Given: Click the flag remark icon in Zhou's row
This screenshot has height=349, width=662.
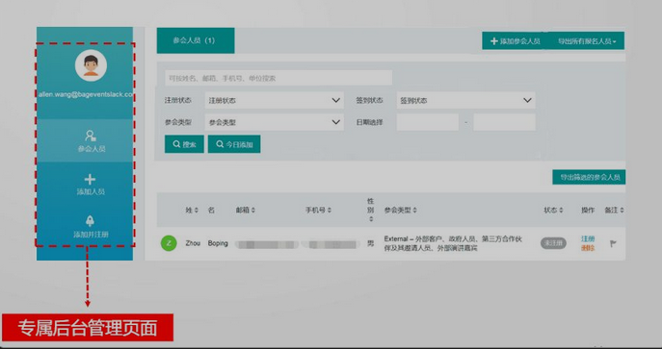Looking at the screenshot, I should click(x=613, y=243).
